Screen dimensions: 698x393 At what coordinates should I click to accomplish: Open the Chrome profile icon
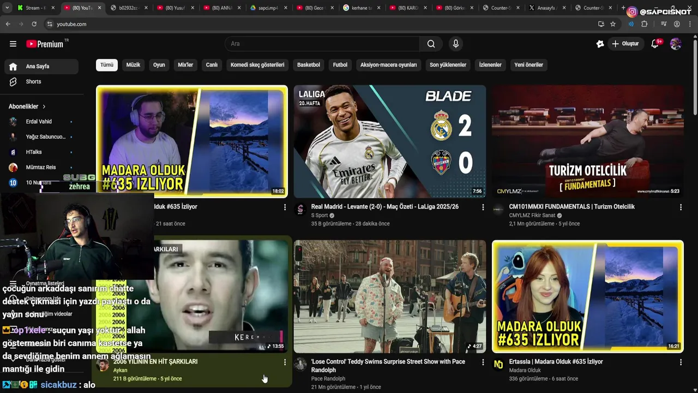677,24
